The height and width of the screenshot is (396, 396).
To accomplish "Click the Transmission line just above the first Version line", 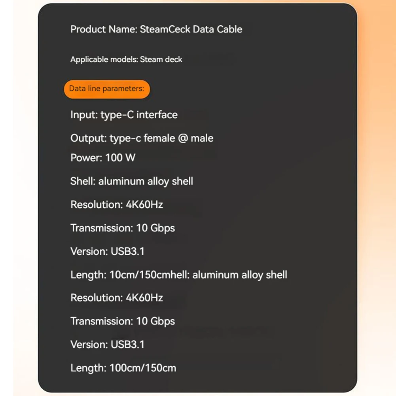I will coord(122,228).
